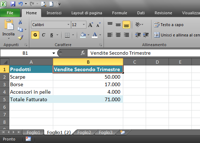Expand the Name Box dropdown arrow

[54, 53]
